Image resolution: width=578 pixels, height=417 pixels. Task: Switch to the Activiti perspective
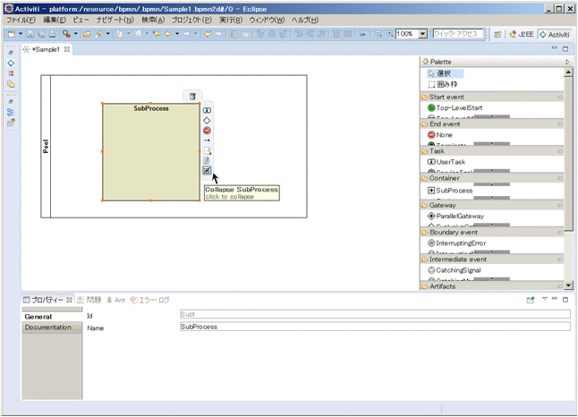coord(554,34)
